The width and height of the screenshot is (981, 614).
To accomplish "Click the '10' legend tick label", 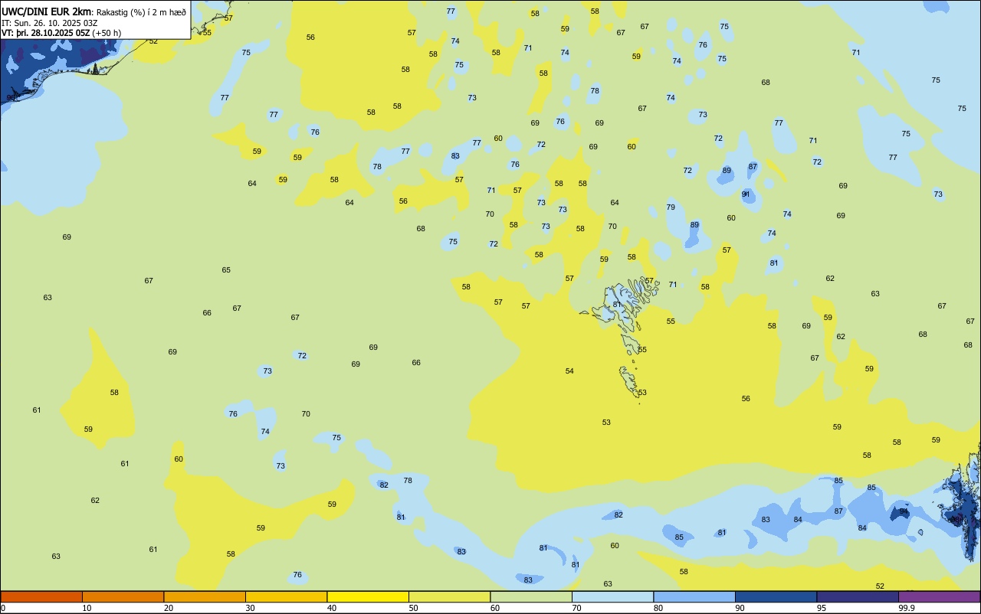I will click(x=87, y=608).
